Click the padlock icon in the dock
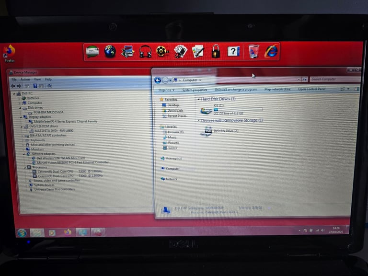 [216, 51]
